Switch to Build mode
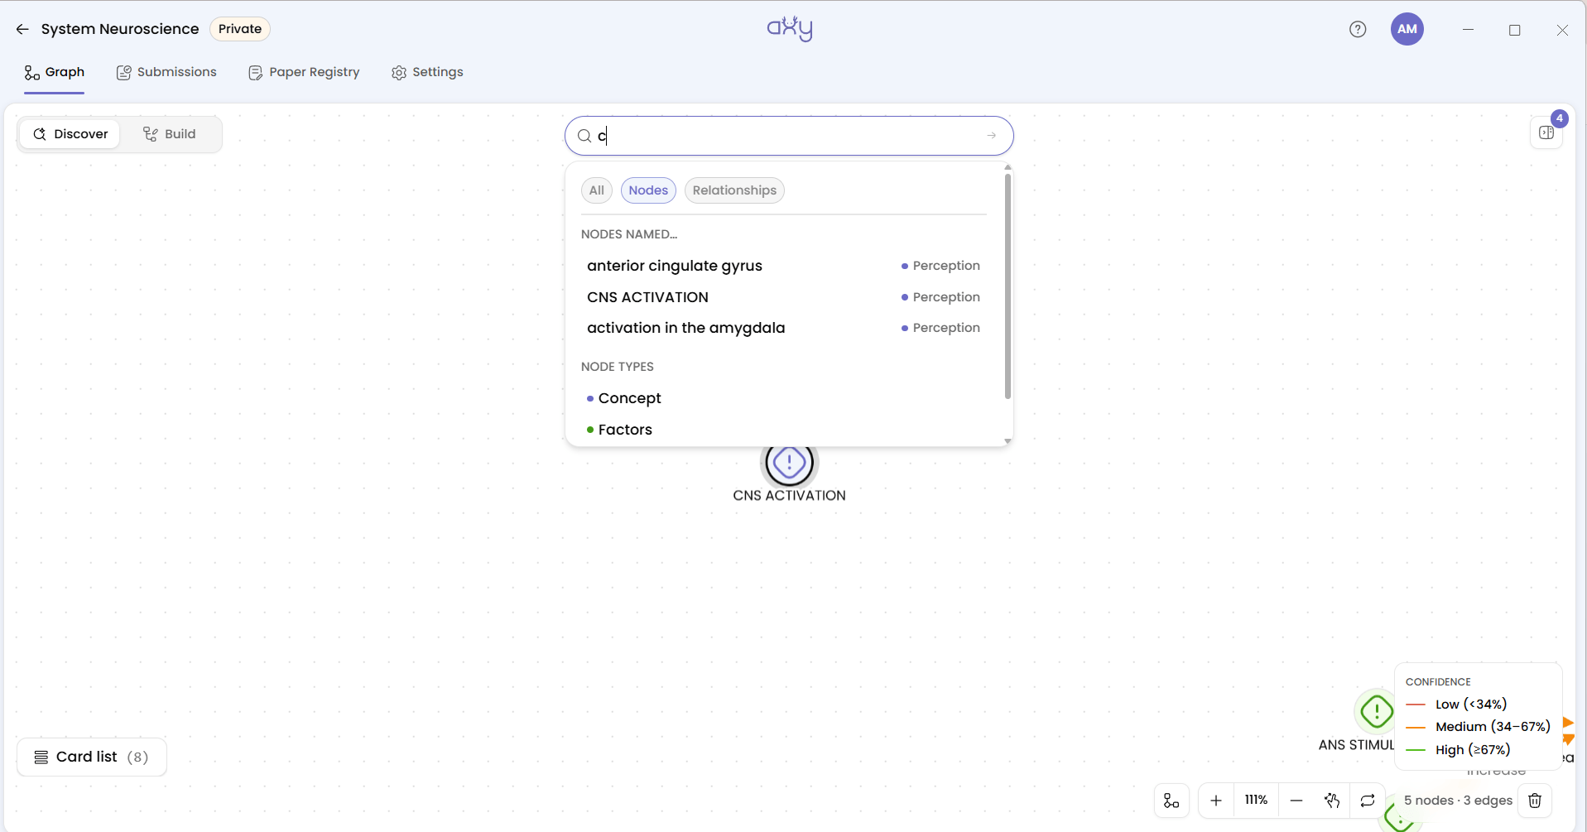The width and height of the screenshot is (1587, 832). click(170, 134)
